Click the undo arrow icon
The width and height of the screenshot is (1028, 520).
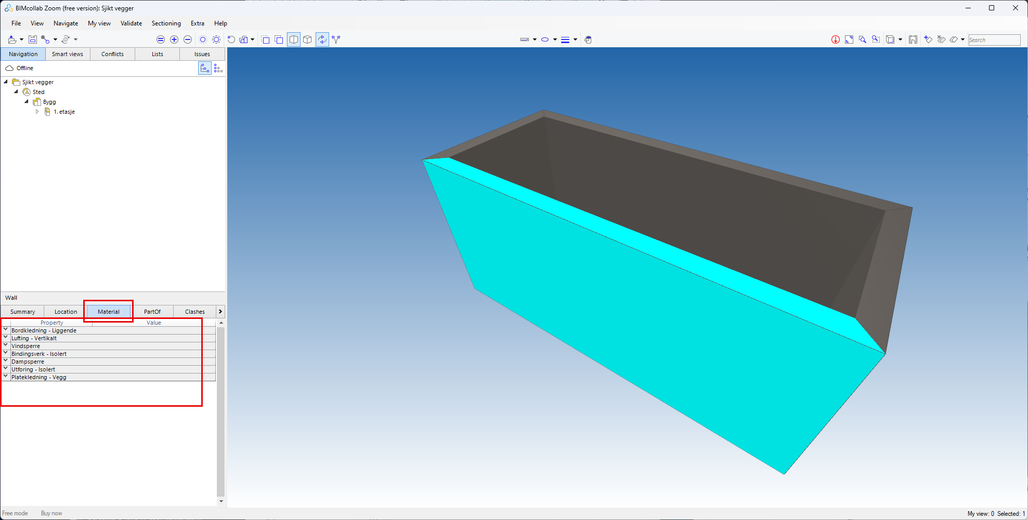[x=231, y=39]
